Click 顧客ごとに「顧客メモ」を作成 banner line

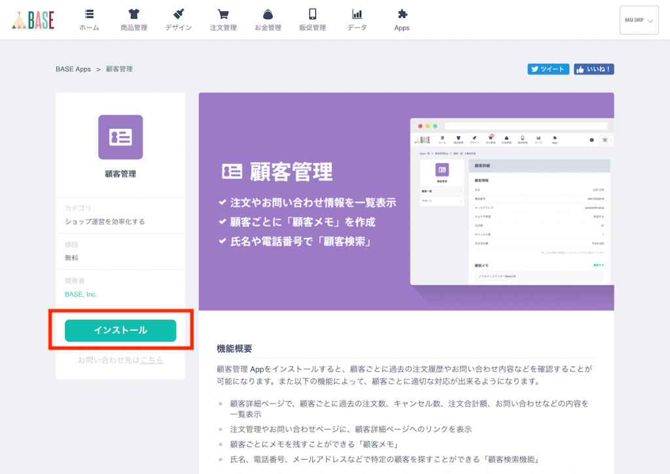(x=303, y=222)
